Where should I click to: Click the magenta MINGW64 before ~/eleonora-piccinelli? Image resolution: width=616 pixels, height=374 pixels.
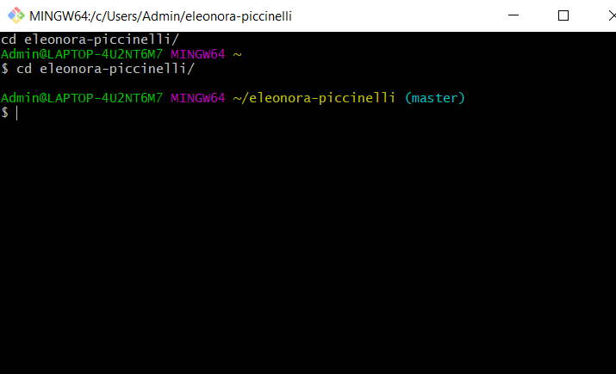tap(197, 98)
